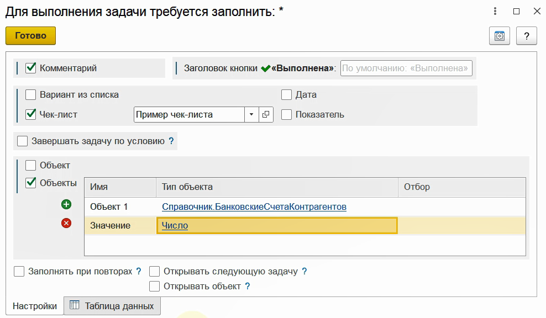Image resolution: width=546 pixels, height=318 pixels.
Task: Expand the «Пример чек-листа» dropdown arrow
Action: point(251,114)
